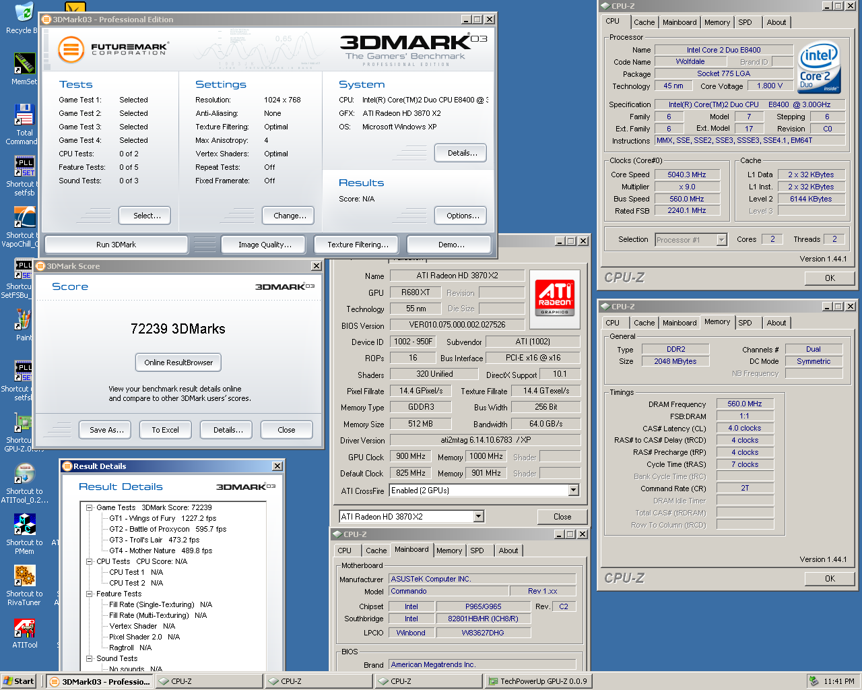862x690 pixels.
Task: Open the VapoChill shortcut on desktop
Action: click(x=24, y=218)
